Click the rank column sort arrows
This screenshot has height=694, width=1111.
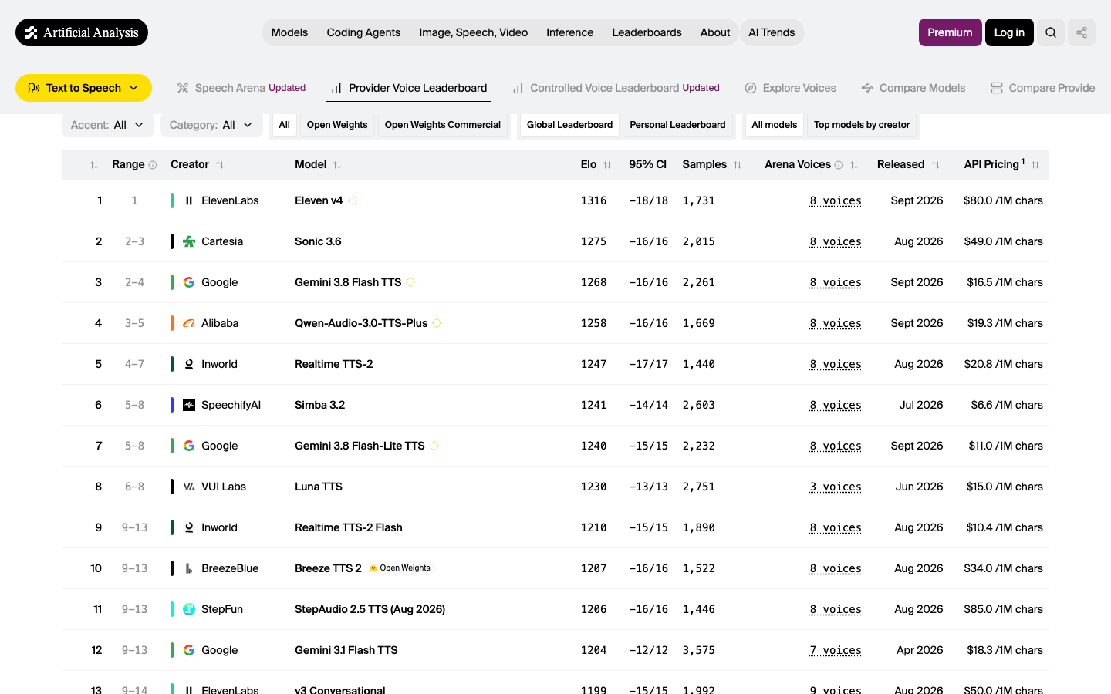pyautogui.click(x=94, y=165)
